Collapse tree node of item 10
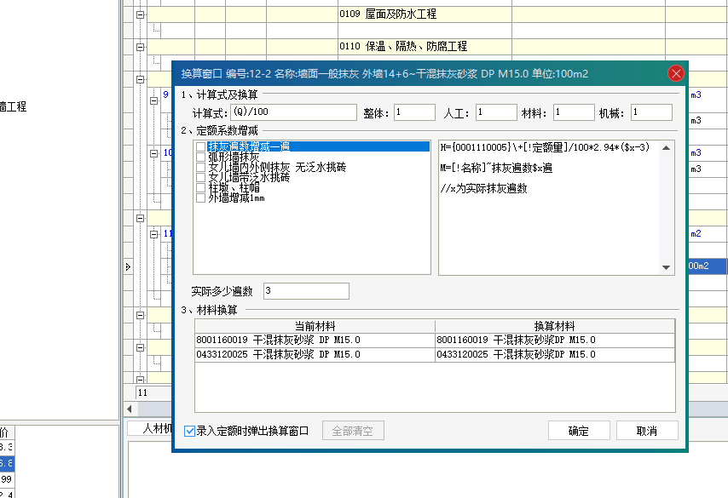 tap(154, 153)
